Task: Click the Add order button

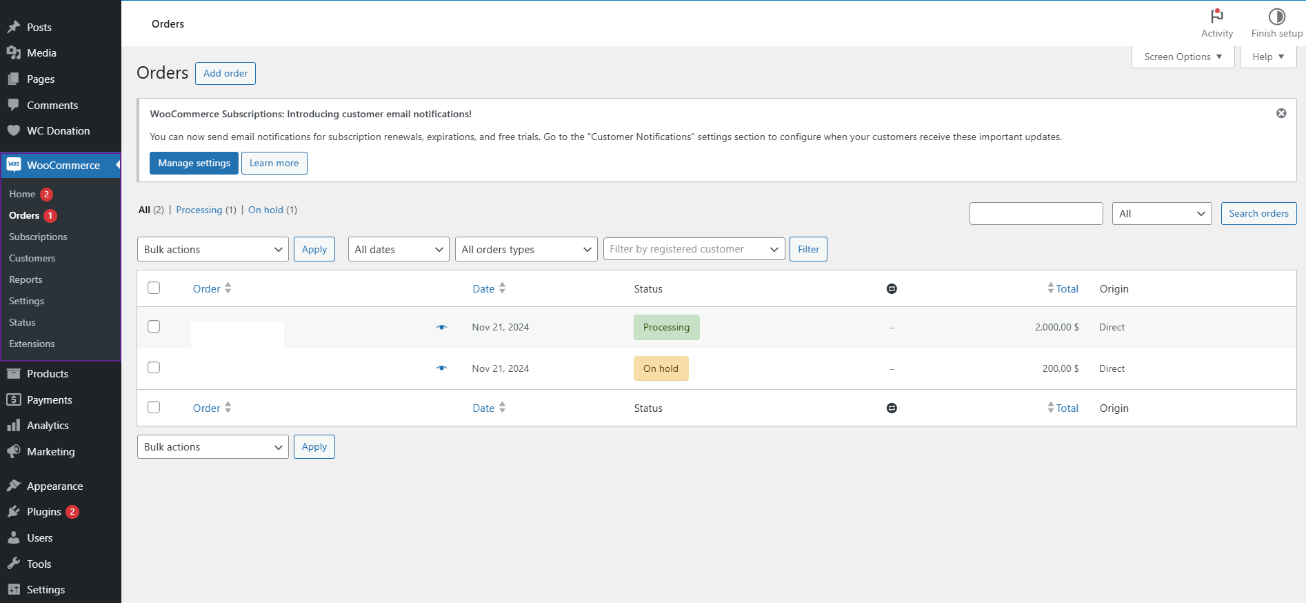Action: coord(225,73)
